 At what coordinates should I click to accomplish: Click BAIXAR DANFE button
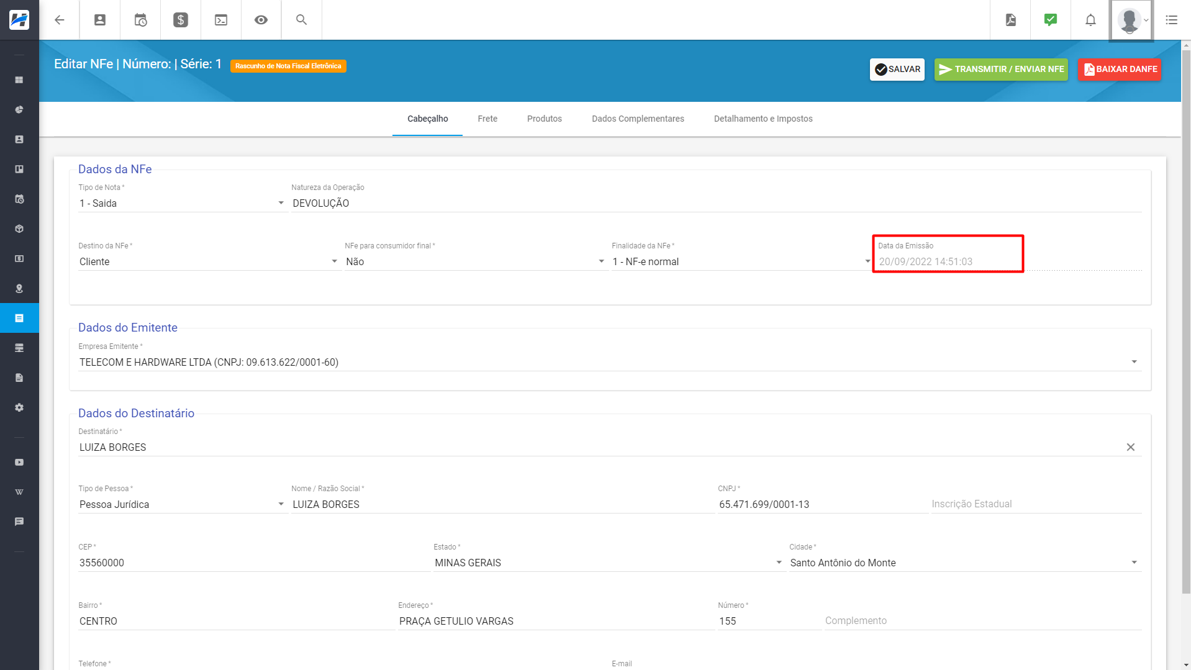click(x=1120, y=70)
